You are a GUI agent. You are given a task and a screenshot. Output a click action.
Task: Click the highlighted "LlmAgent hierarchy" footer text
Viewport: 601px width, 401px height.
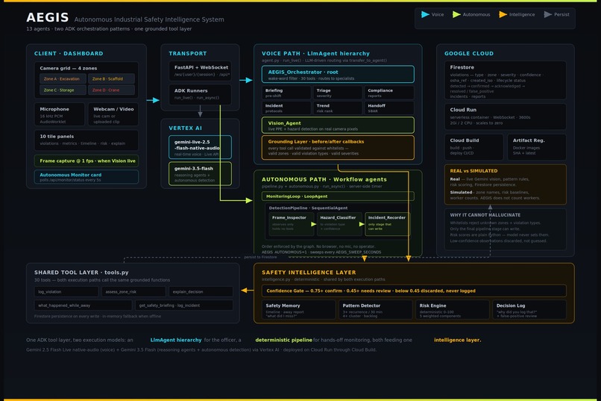(176, 340)
